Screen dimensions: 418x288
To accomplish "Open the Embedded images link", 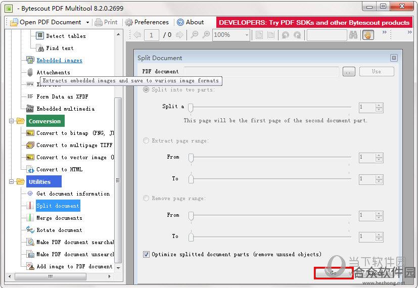I will click(x=60, y=61).
